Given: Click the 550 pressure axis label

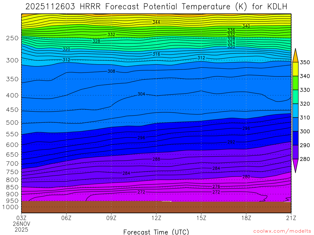Looking at the screenshot, I should (x=12, y=134).
